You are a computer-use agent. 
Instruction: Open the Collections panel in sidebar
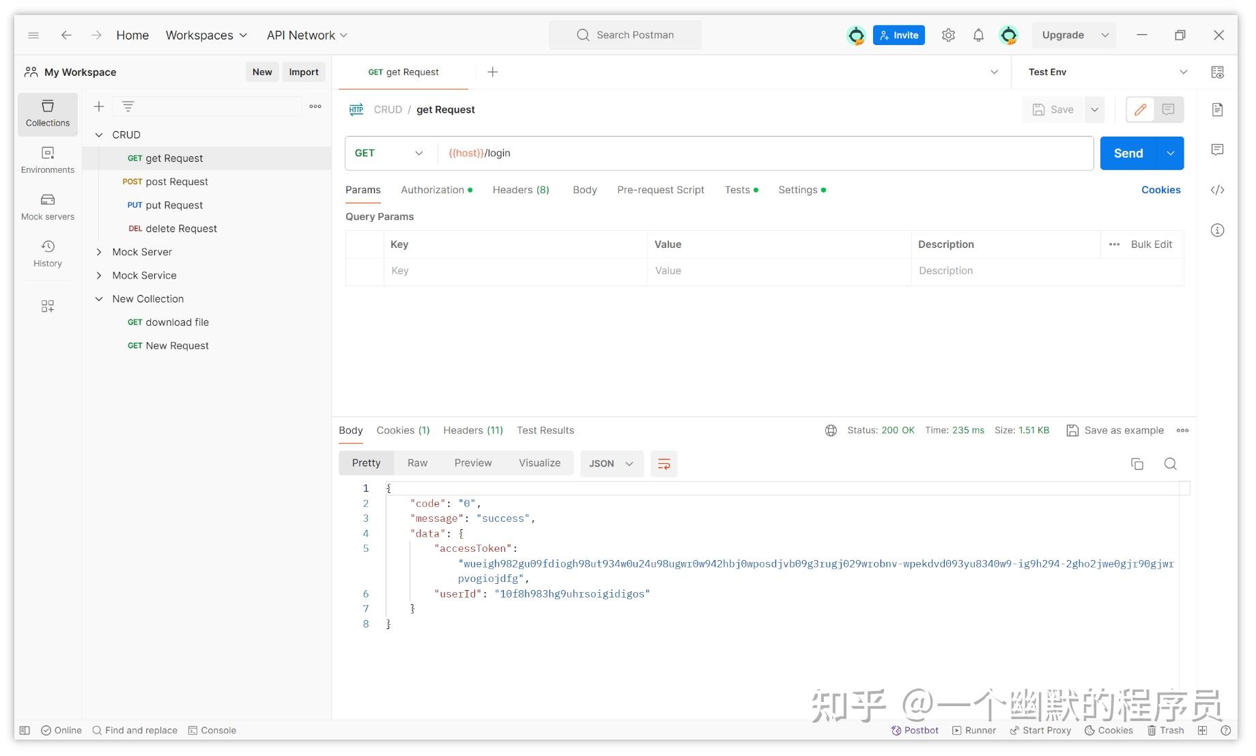[47, 114]
